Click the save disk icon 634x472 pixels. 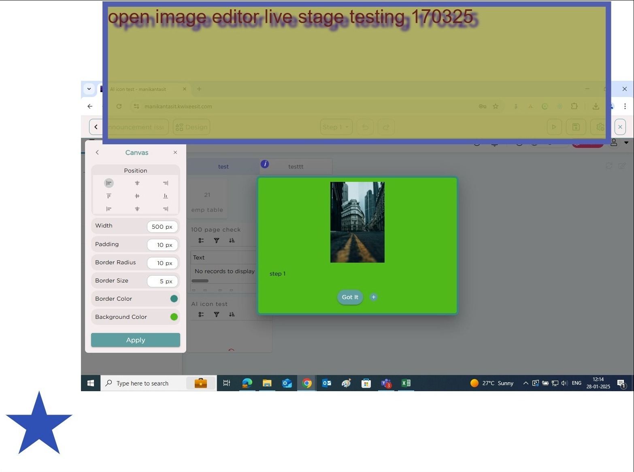pos(576,127)
